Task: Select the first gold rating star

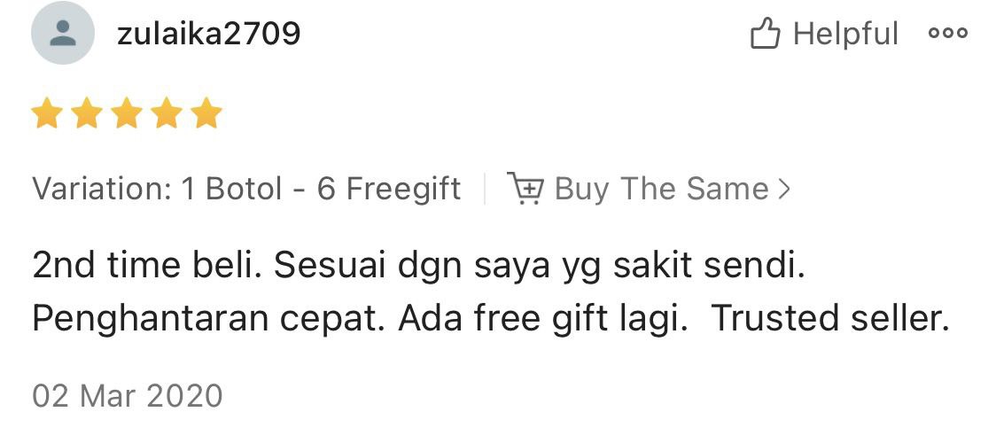Action: coord(47,113)
